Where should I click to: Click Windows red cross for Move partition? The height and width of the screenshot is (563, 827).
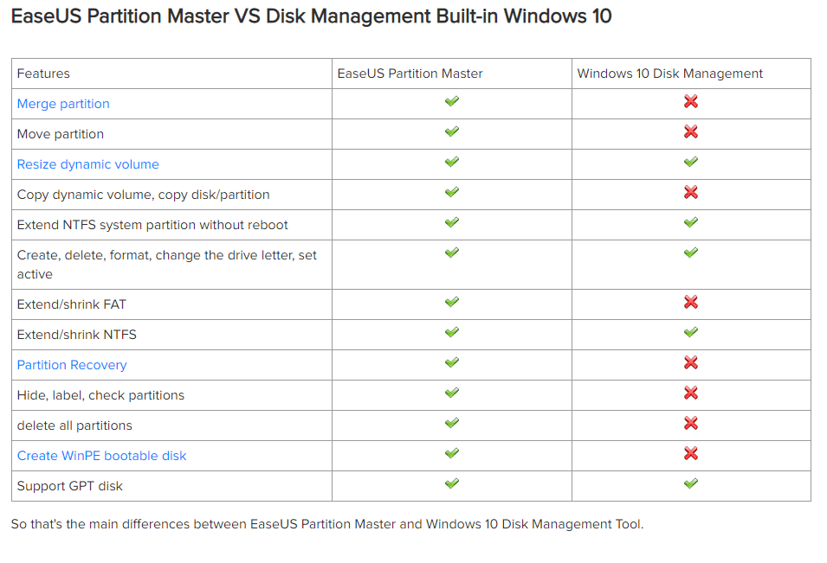691,131
